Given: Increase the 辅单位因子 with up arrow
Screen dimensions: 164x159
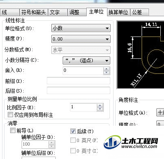Looking at the screenshot, I should 52,143.
